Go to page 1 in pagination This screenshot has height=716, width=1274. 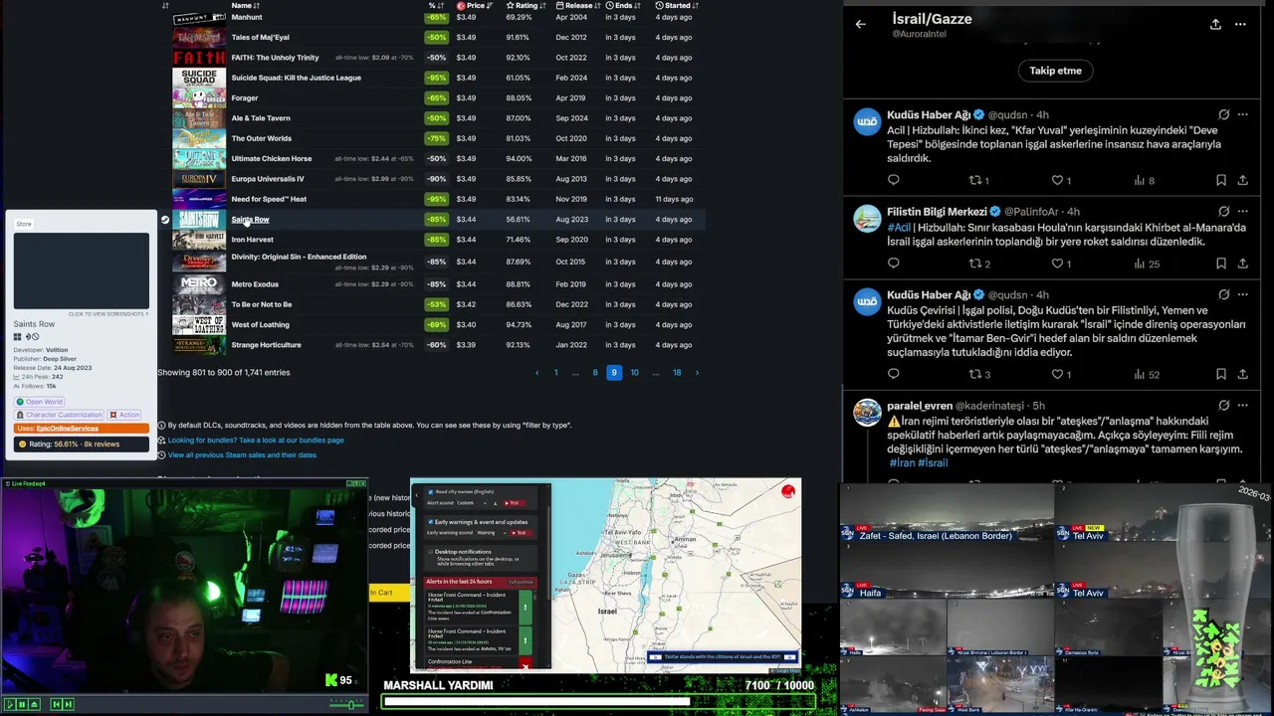(x=555, y=372)
